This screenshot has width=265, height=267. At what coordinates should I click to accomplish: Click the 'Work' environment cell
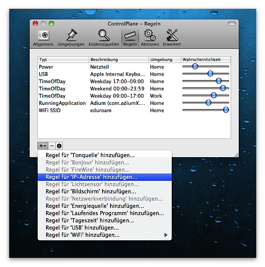(x=156, y=96)
